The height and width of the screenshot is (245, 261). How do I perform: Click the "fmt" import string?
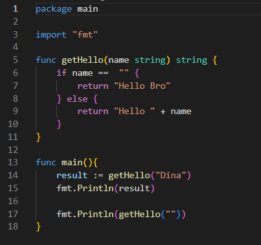85,34
